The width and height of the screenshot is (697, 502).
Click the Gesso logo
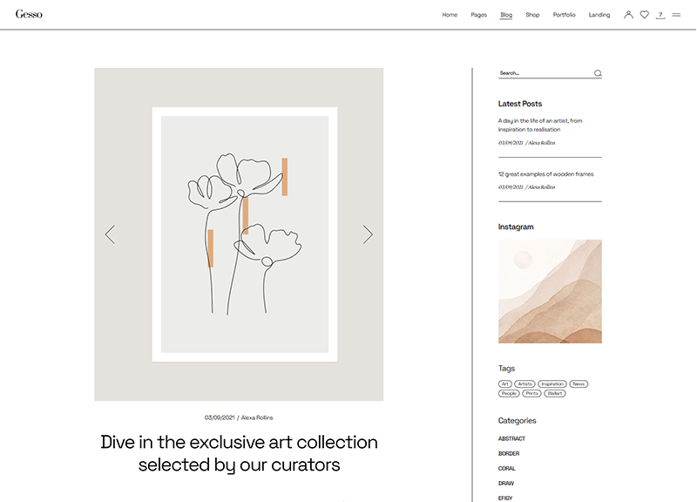(28, 15)
